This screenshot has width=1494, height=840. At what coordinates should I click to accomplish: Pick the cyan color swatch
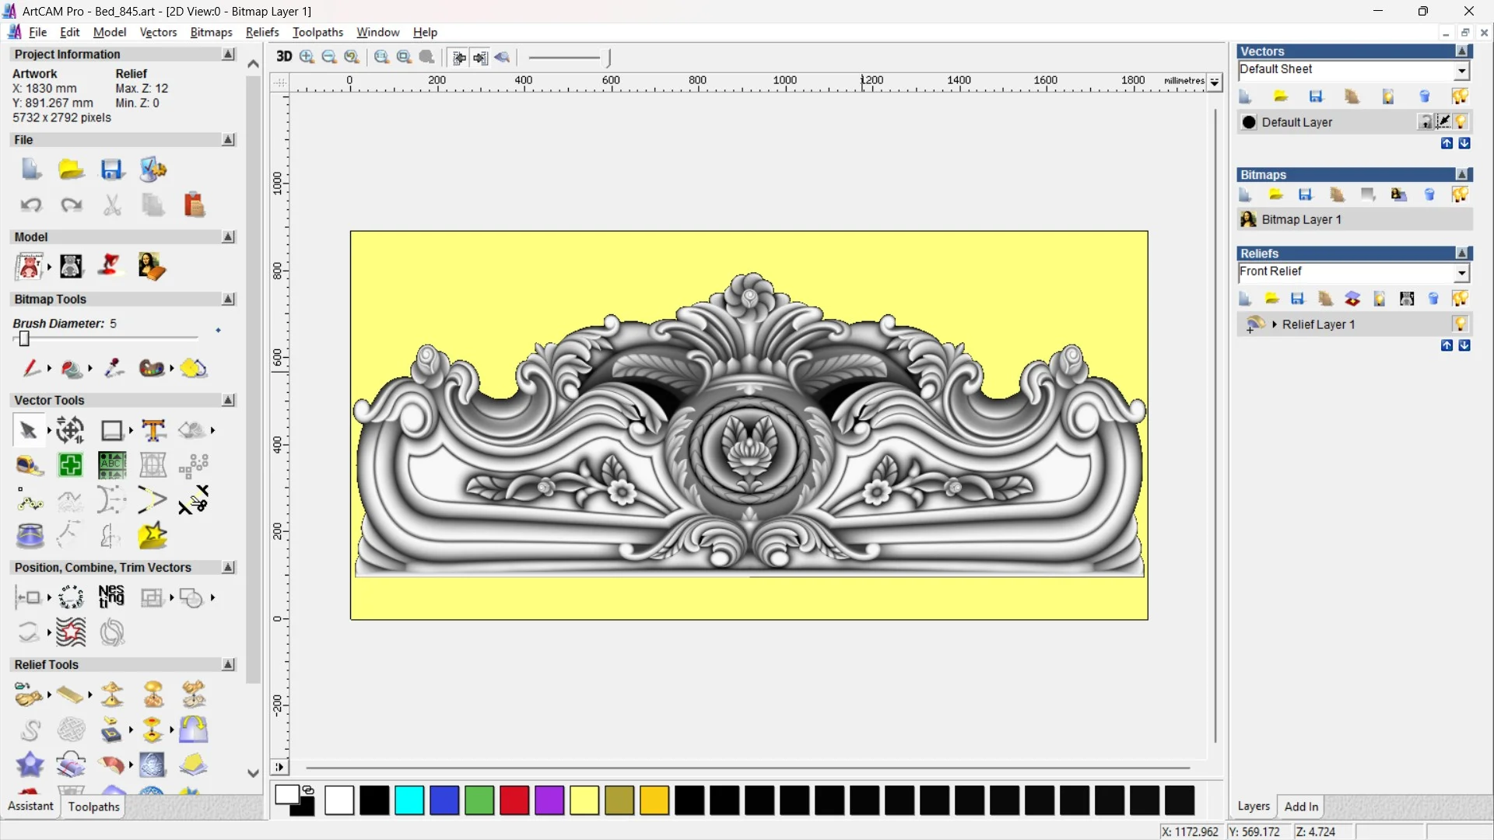coord(409,800)
